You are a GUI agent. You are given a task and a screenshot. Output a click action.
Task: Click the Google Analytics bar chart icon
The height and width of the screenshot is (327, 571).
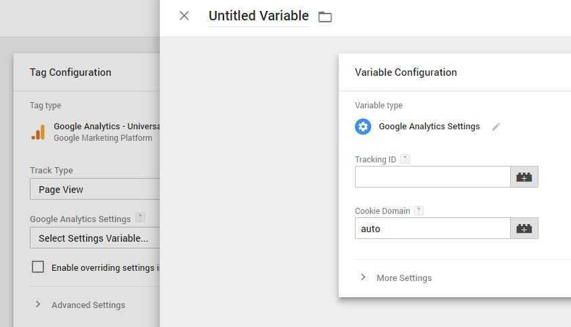38,132
